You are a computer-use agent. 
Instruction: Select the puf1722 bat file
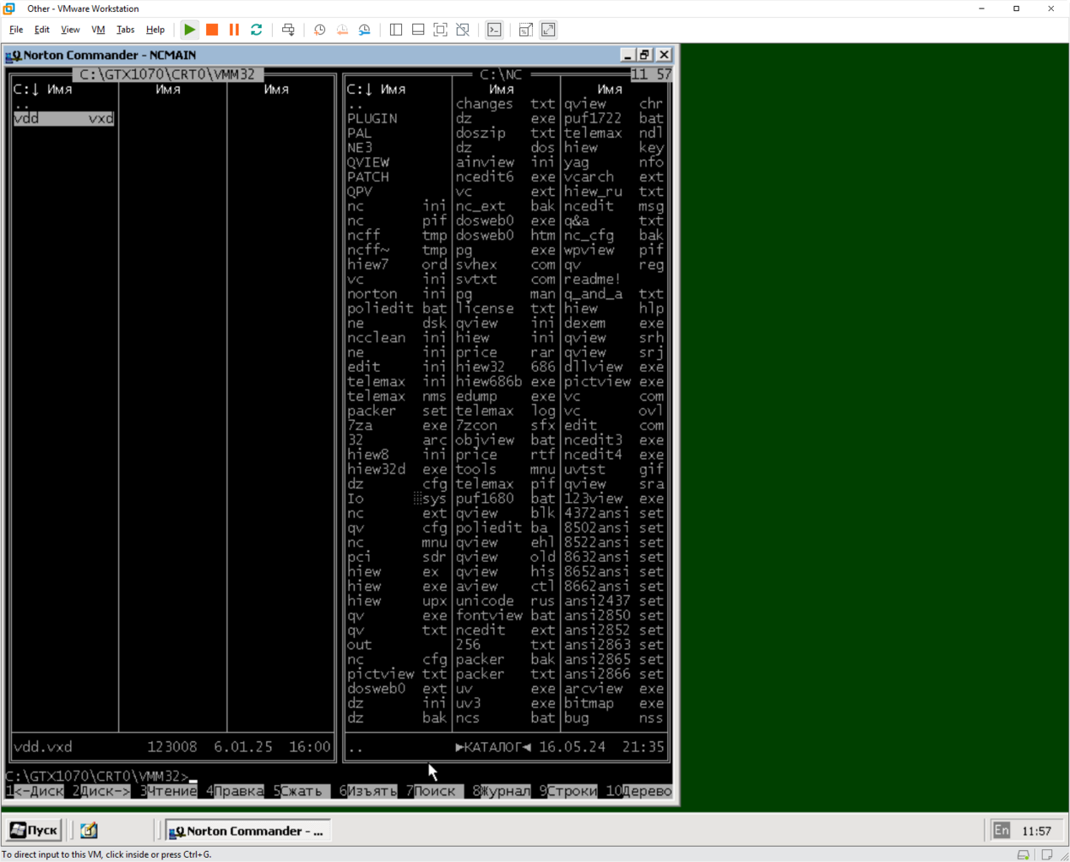point(614,118)
